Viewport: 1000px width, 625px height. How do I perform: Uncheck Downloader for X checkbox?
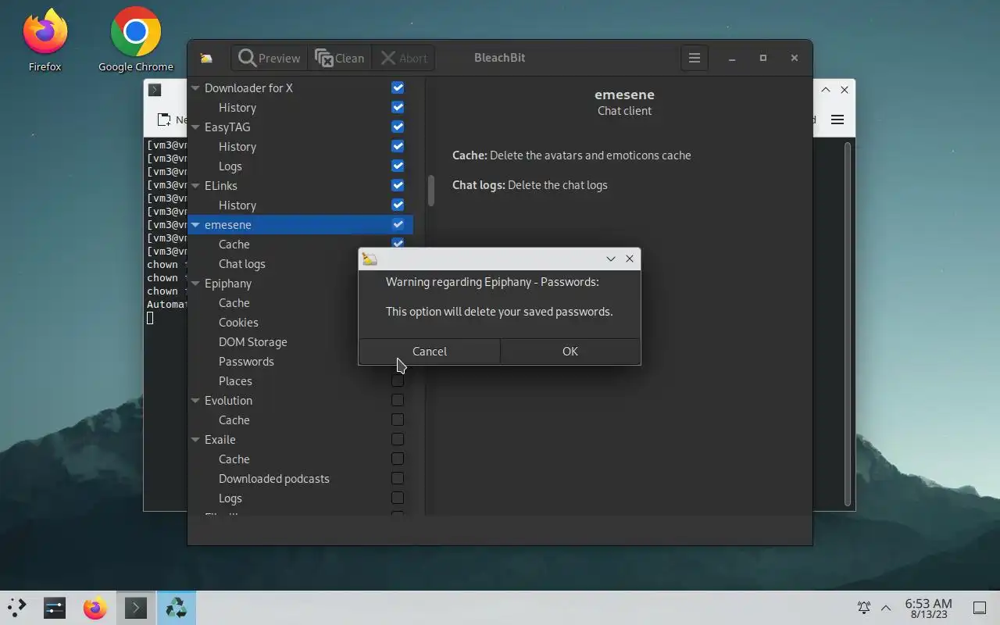(398, 87)
